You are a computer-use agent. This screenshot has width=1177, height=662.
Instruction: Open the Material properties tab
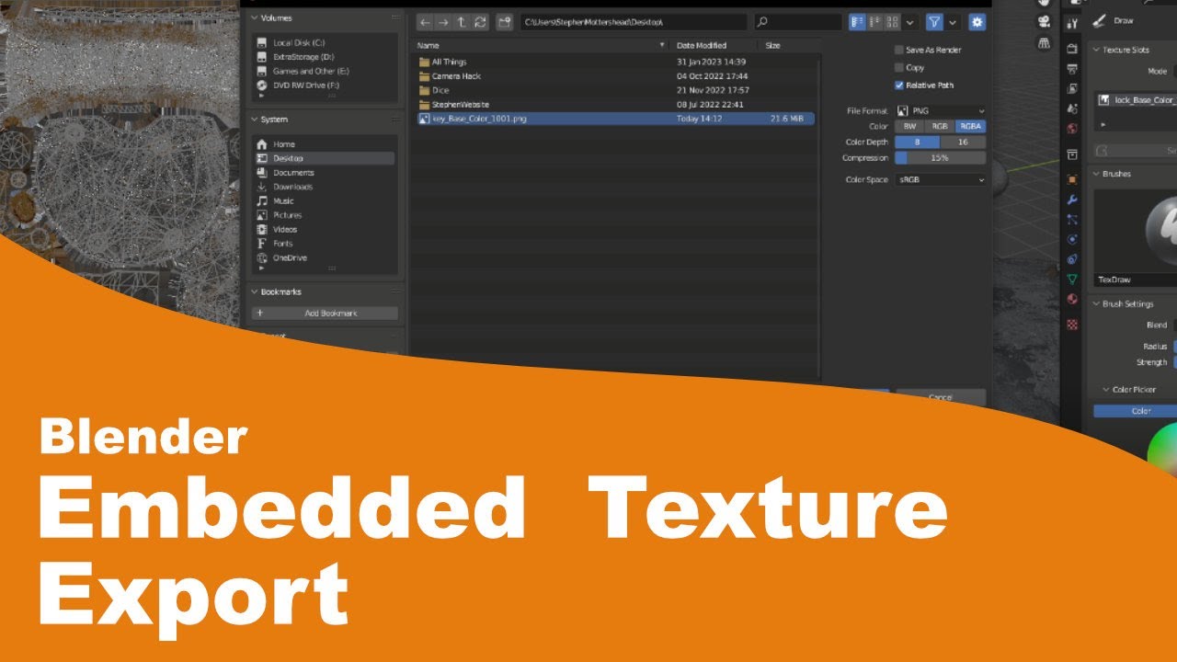(1072, 299)
